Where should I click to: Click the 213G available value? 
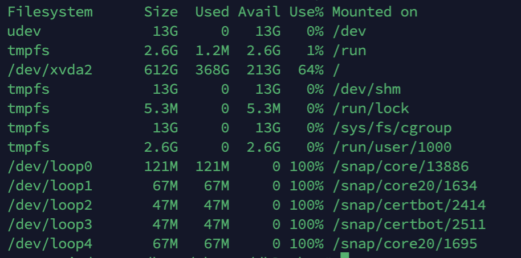click(263, 70)
